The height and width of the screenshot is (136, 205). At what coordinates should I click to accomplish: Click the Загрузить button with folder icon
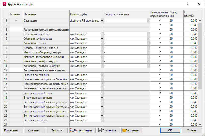click(132, 130)
